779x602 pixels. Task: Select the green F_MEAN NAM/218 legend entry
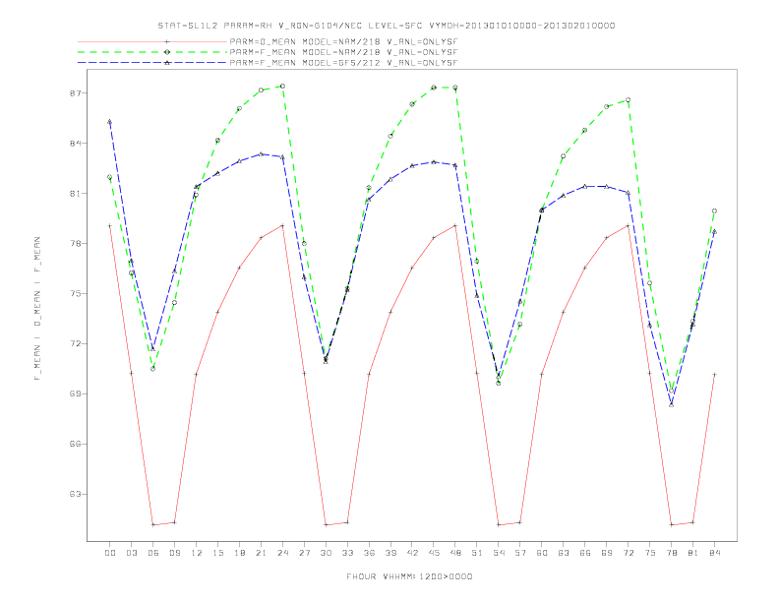[x=268, y=52]
